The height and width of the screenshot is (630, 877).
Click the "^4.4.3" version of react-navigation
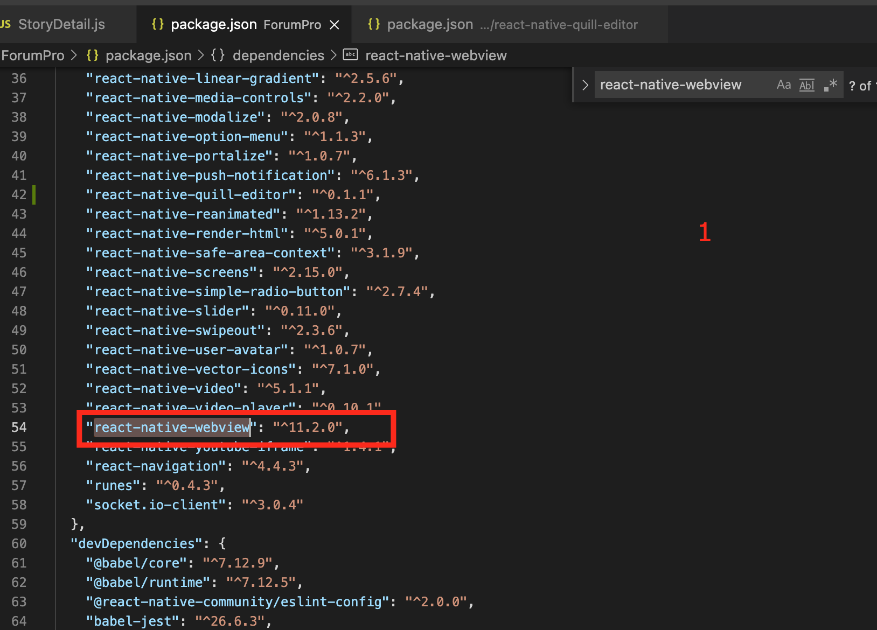coord(273,466)
